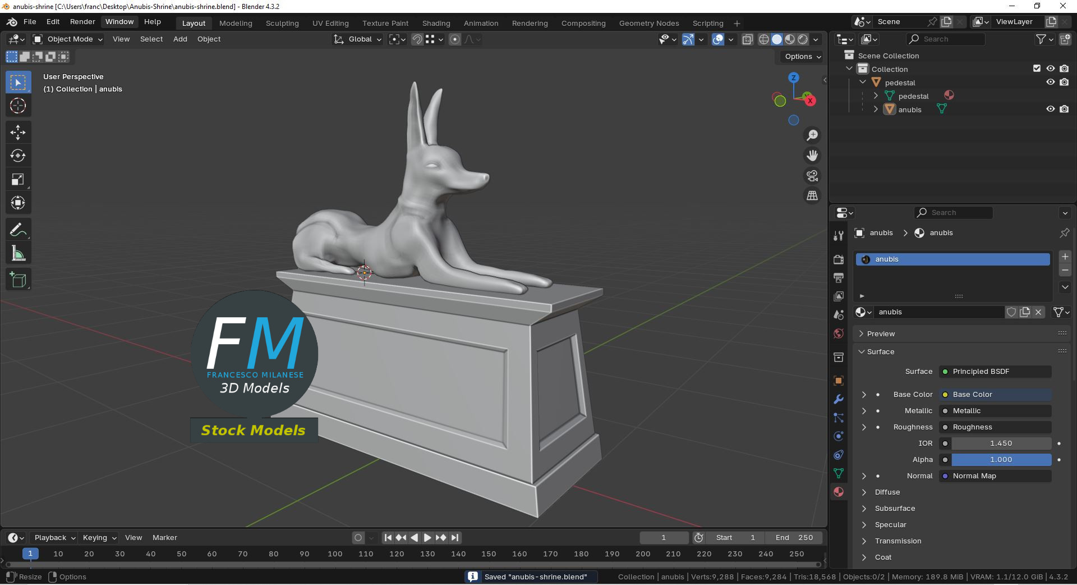Open the Object Data properties tab
This screenshot has height=585, width=1077.
839,473
